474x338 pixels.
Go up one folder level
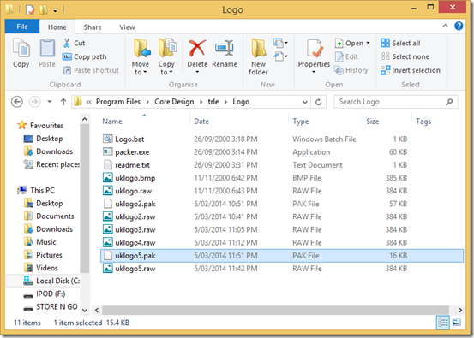pyautogui.click(x=63, y=102)
